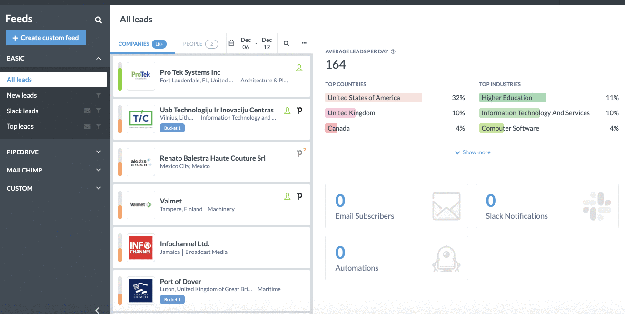Click the search icon in the Feeds sidebar
The height and width of the screenshot is (314, 625).
98,20
